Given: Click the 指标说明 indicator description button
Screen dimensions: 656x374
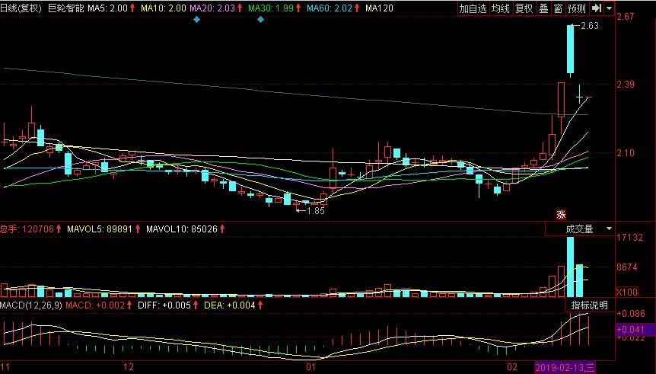Looking at the screenshot, I should tap(590, 305).
